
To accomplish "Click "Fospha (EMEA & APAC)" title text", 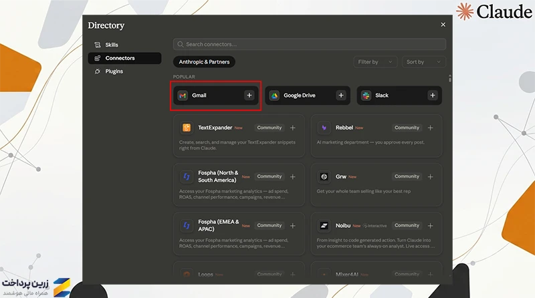I will (x=219, y=225).
